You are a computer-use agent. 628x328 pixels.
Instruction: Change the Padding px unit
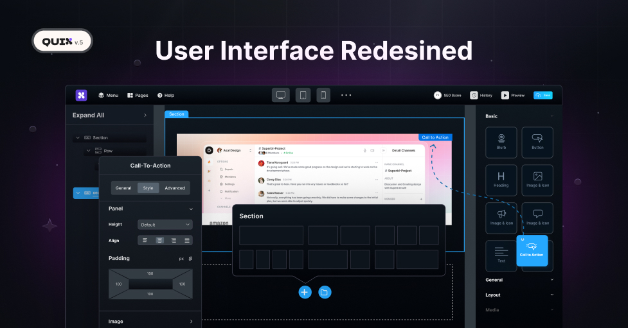pos(181,259)
